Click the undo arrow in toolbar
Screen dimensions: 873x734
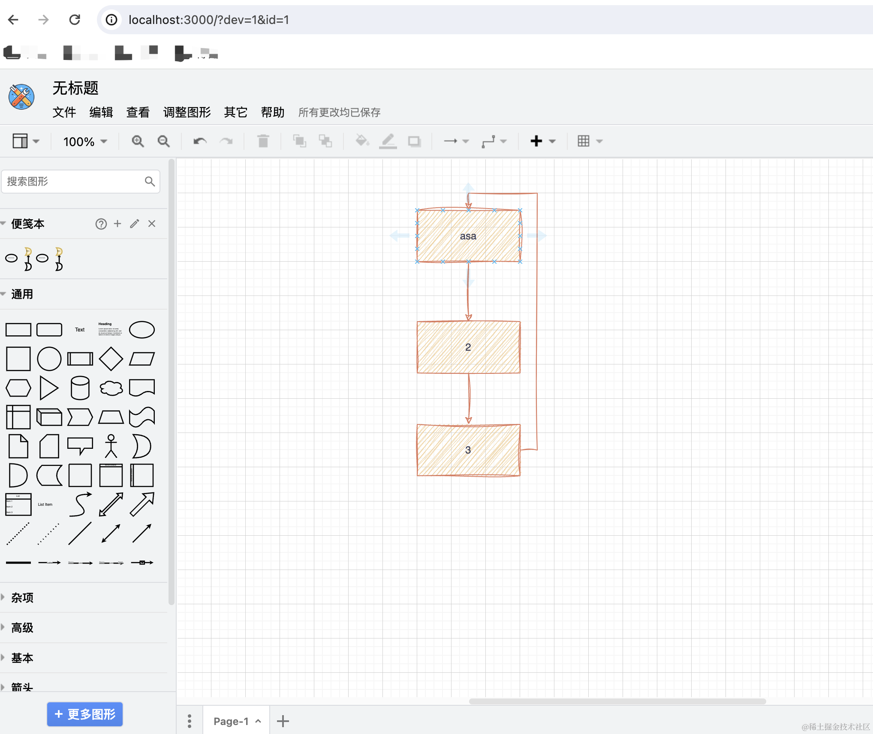point(200,141)
